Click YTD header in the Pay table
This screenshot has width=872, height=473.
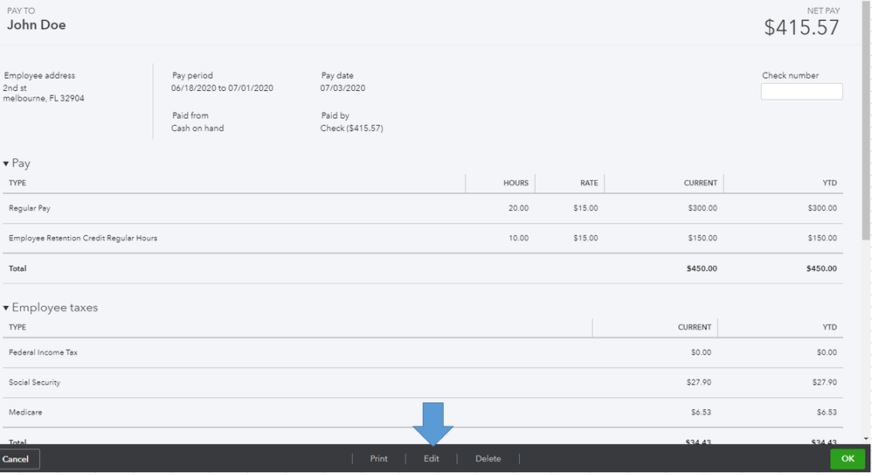(829, 183)
